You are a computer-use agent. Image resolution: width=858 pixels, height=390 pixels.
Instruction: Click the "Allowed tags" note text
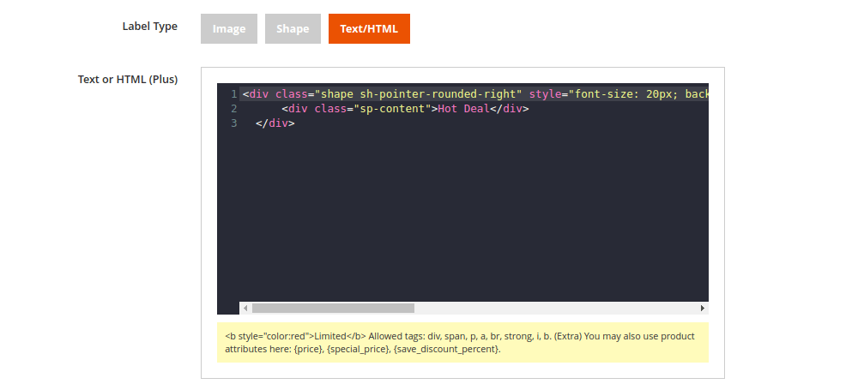[x=396, y=336]
